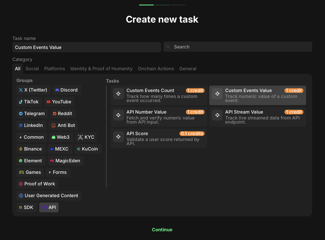Screen dimensions: 325x240
Task: Choose the TikTok group icon
Action: pyautogui.click(x=21, y=102)
